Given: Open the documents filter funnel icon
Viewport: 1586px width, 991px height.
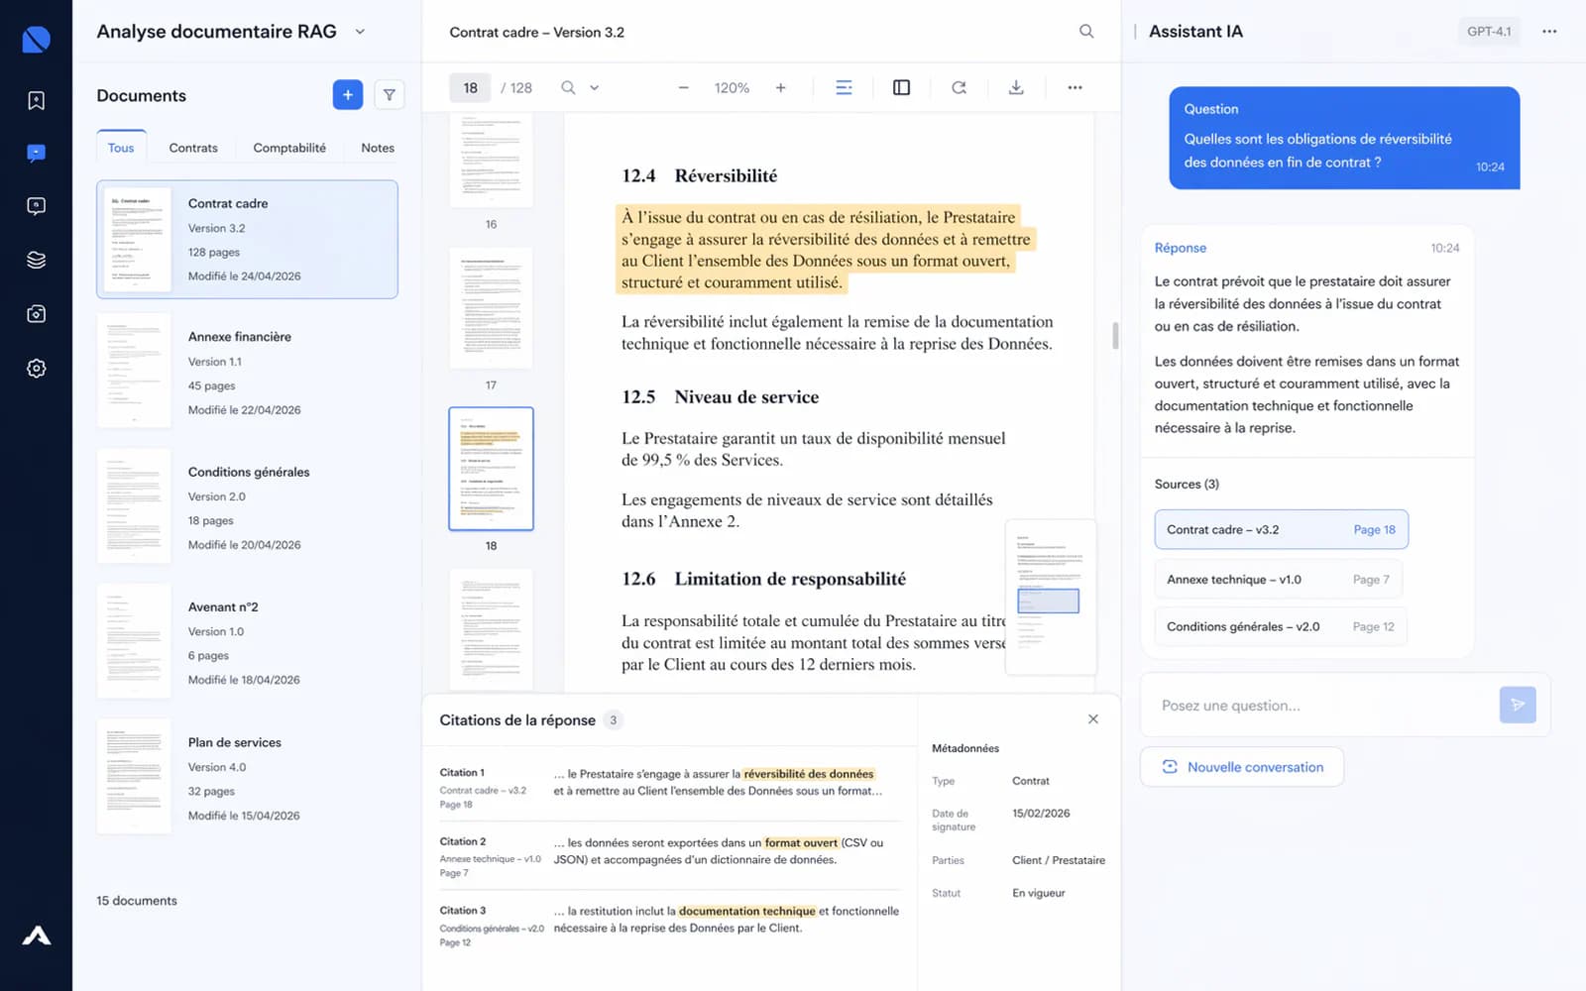Looking at the screenshot, I should coord(390,95).
